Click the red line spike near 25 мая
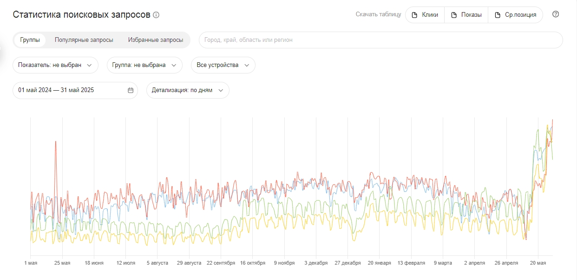This screenshot has height=280, width=577. click(x=56, y=142)
